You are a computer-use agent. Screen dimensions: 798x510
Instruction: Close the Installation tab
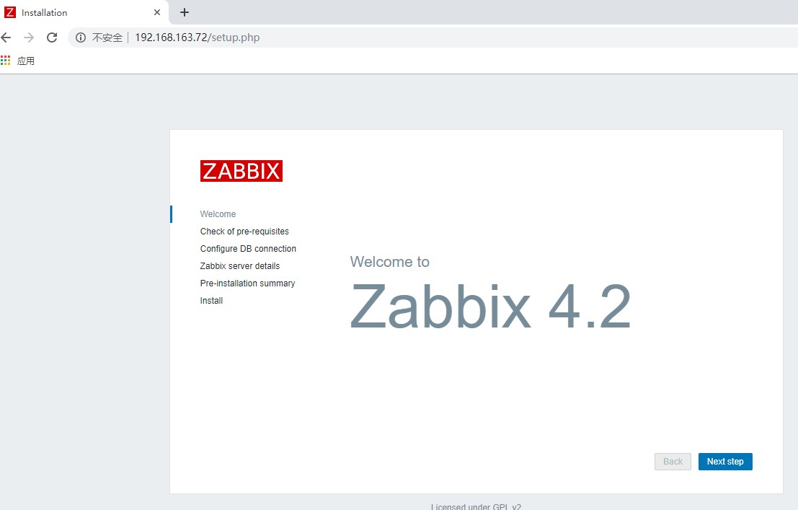157,12
